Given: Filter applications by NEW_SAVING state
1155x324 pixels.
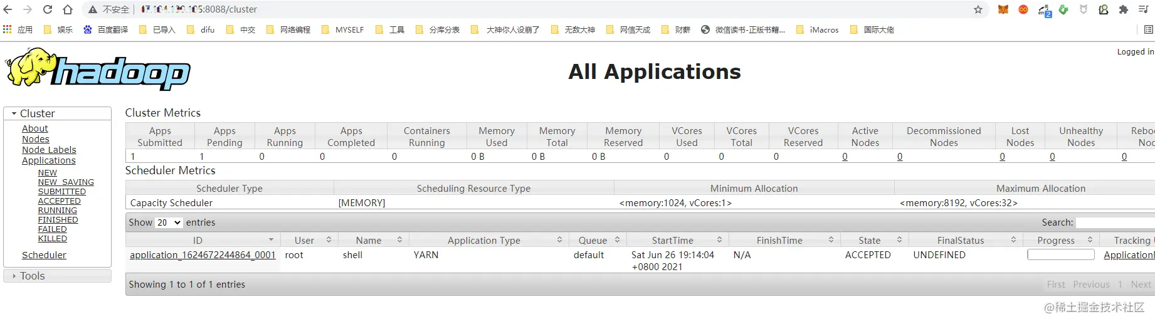Looking at the screenshot, I should 66,182.
